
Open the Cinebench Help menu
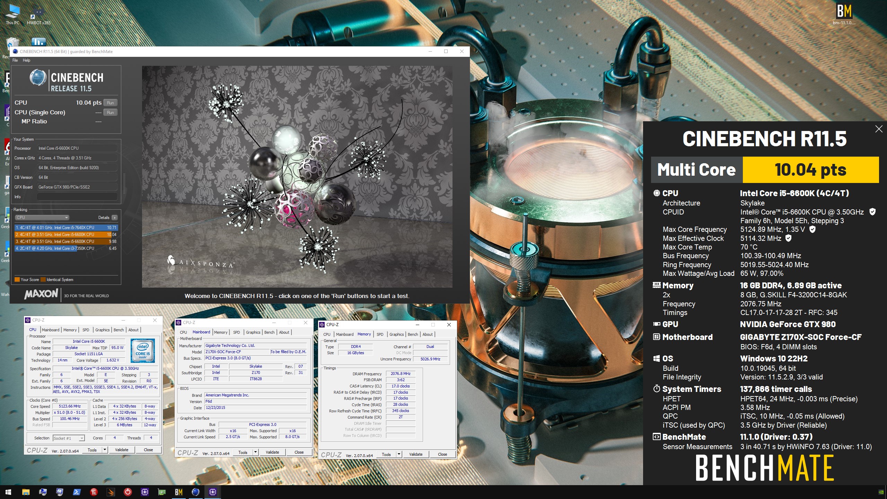[27, 60]
